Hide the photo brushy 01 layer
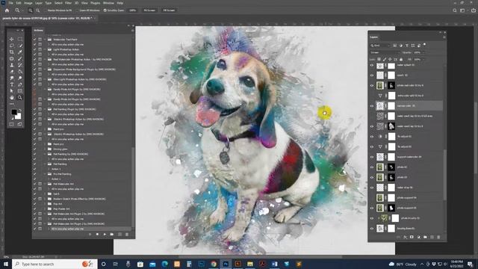Screen dimensions: 478x269 click(x=372, y=218)
